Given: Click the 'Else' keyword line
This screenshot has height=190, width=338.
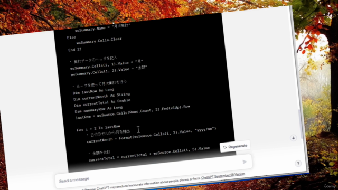Looking at the screenshot, I should point(71,37).
